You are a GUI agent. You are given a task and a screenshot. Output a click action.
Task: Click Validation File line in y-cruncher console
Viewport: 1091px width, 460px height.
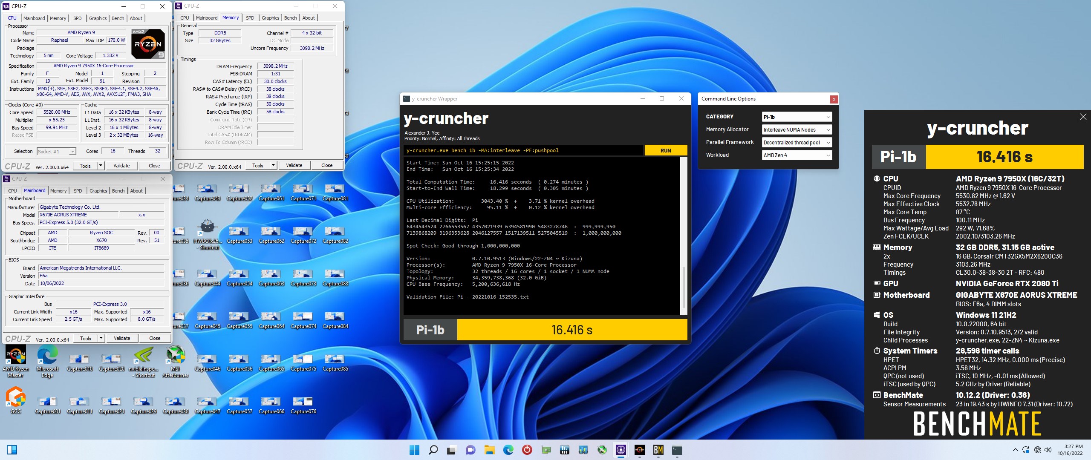point(468,297)
